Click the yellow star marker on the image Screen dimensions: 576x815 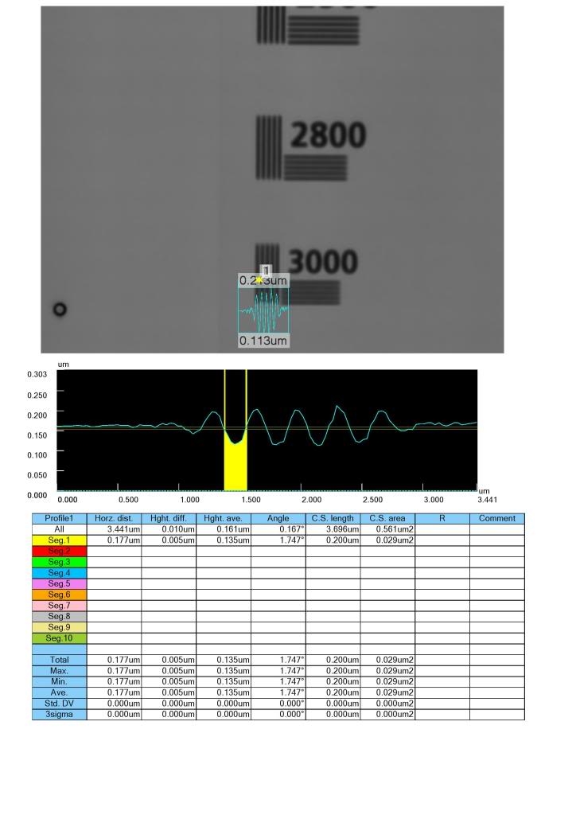pyautogui.click(x=259, y=280)
